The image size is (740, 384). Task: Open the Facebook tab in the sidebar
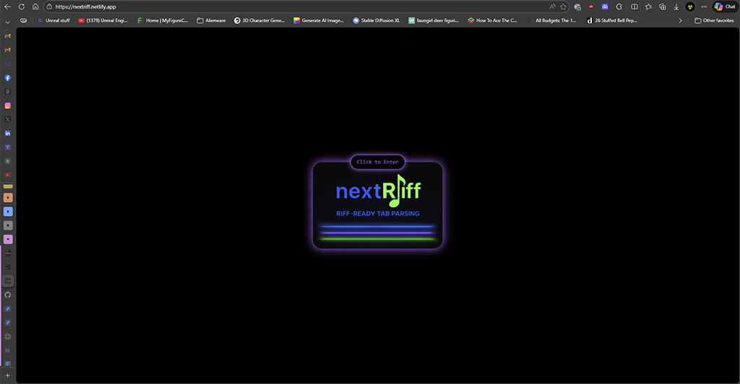pos(8,77)
